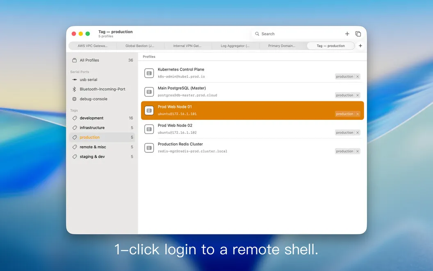This screenshot has width=433, height=271.
Task: Click the tag icon next to infrastructure
Action: click(x=75, y=127)
